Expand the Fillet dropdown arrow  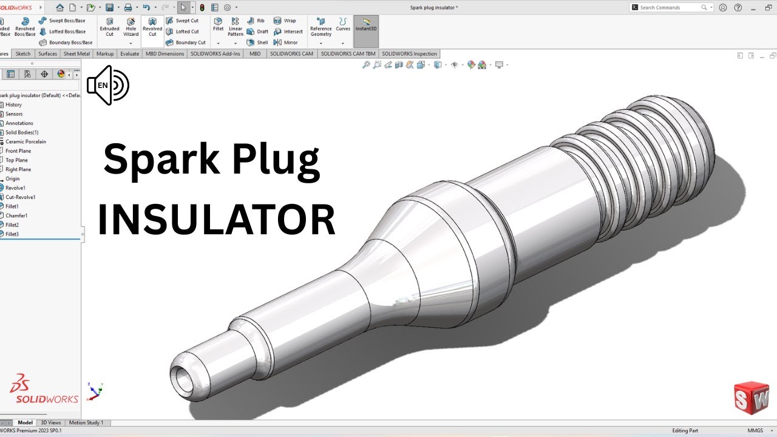click(218, 44)
